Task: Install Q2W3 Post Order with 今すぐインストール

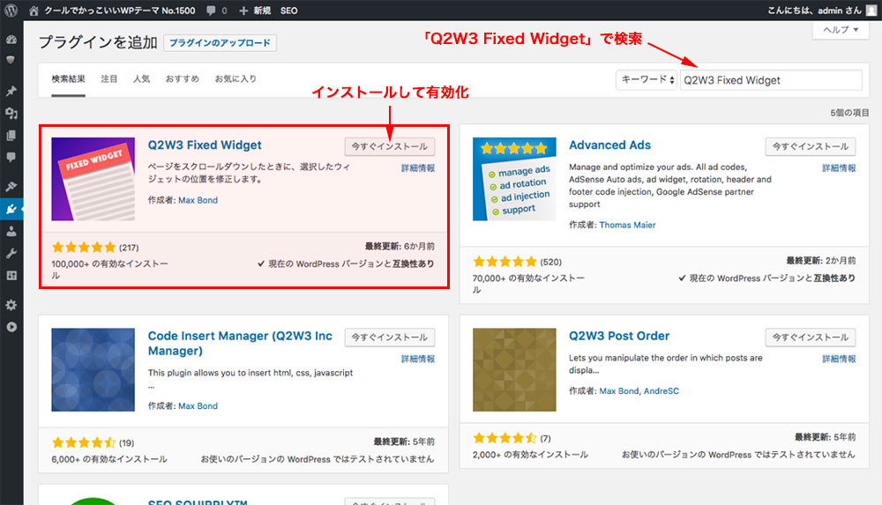Action: [810, 337]
